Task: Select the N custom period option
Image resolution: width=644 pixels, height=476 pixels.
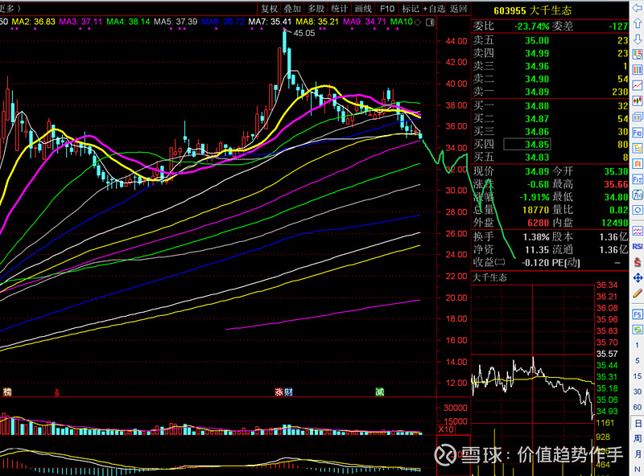Action: point(638,469)
